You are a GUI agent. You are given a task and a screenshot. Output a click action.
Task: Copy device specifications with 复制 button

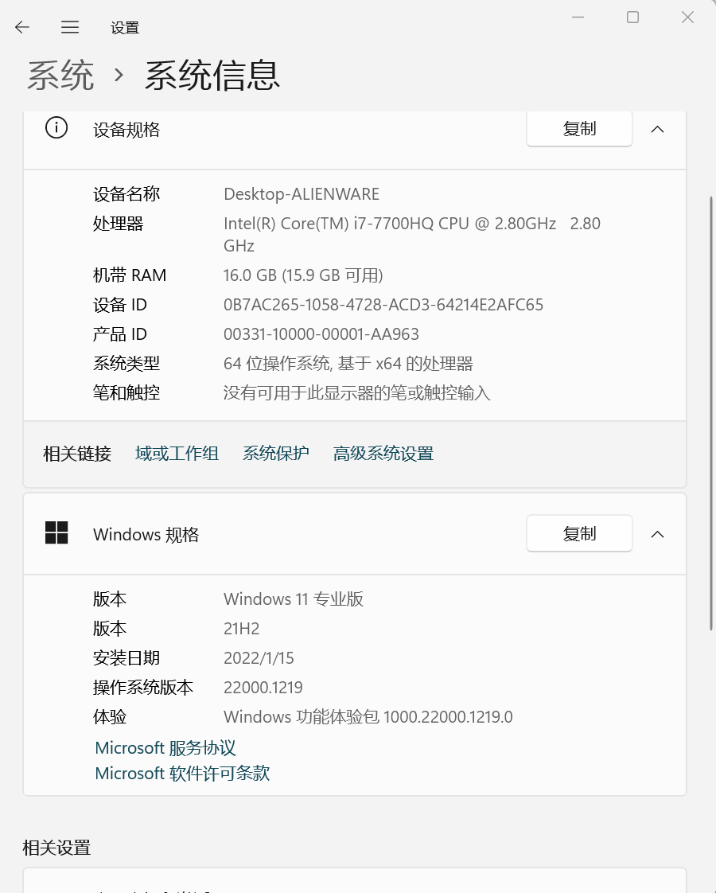[579, 129]
